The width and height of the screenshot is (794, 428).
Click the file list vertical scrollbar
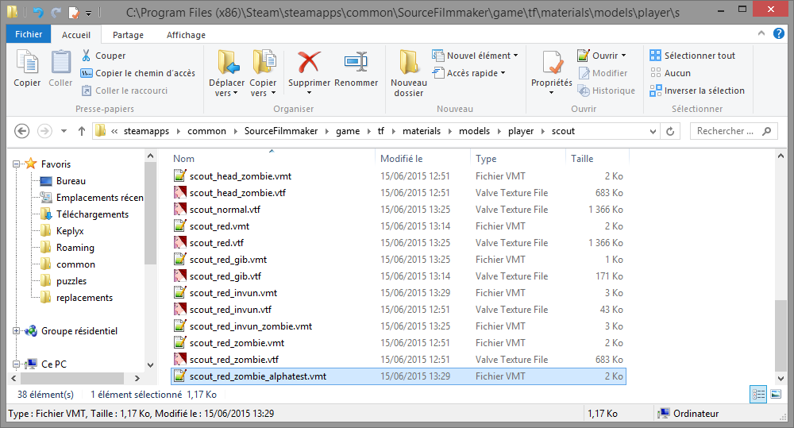(x=781, y=335)
